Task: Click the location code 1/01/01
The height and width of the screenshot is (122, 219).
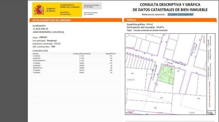Action: pyautogui.click(x=82, y=70)
